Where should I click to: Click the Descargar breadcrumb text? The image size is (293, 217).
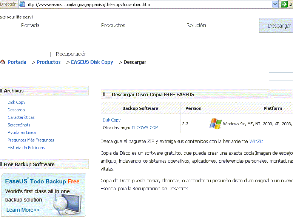coord(135,62)
